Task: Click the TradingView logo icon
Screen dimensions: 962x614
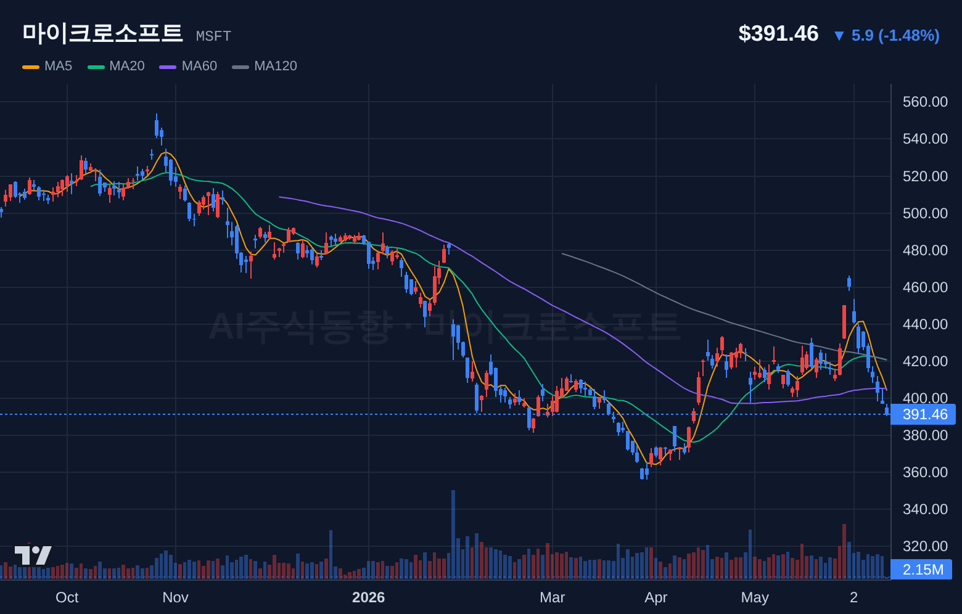Action: coord(33,555)
